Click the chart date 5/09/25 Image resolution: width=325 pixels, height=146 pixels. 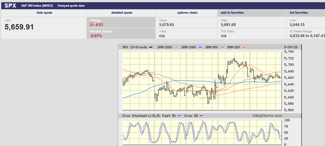[x=291, y=47]
